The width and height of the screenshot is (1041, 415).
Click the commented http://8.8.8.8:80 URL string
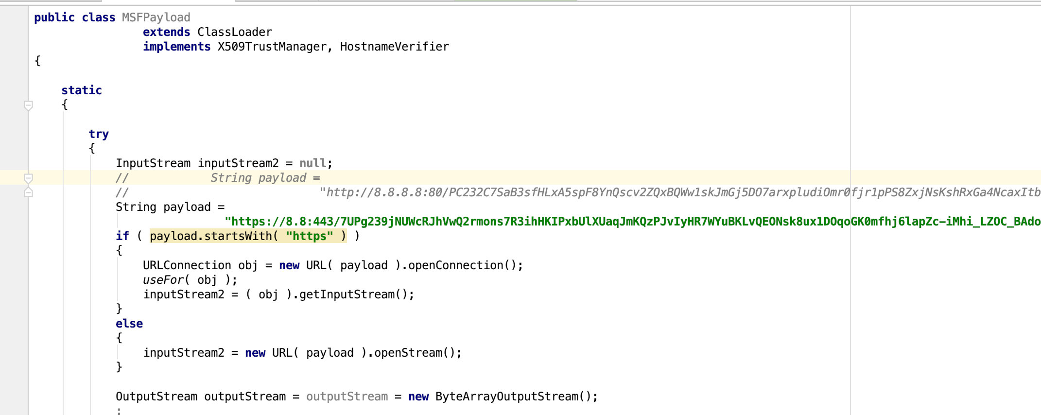(680, 192)
